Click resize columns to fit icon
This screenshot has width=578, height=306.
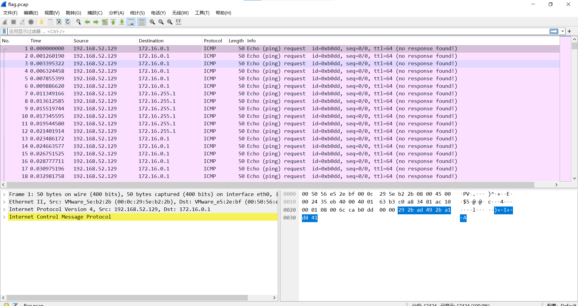pos(179,22)
